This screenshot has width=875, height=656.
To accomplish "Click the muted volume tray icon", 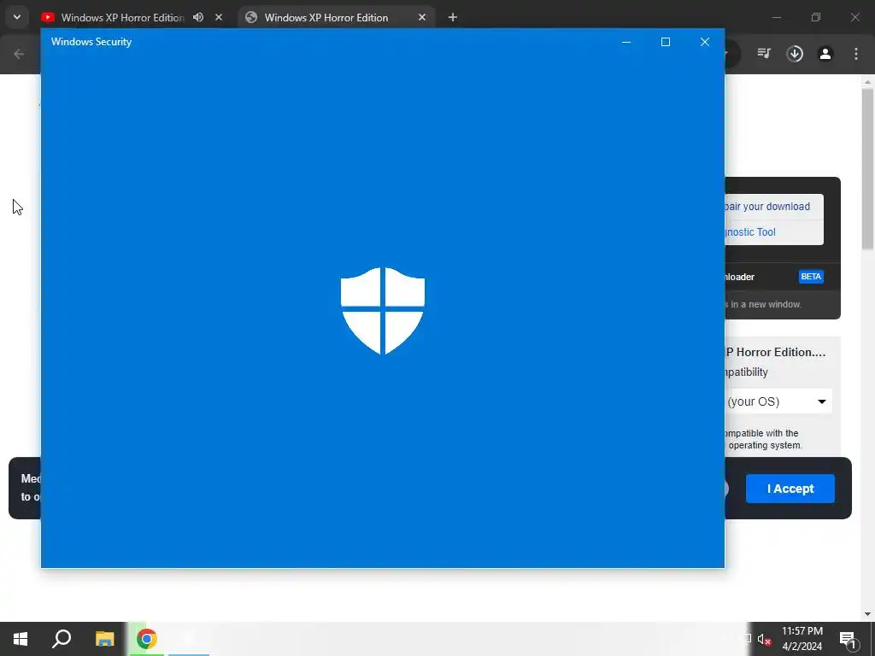I will [764, 639].
